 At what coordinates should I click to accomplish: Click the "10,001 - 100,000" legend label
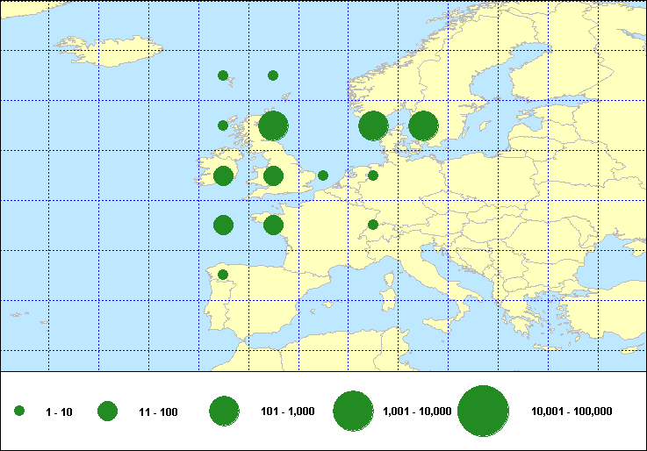[x=572, y=412]
